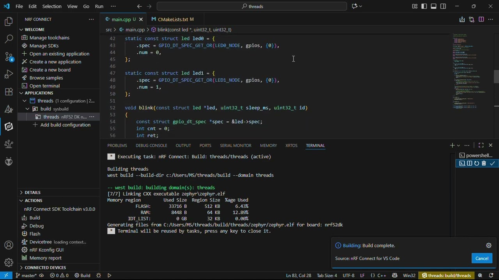This screenshot has width=499, height=280.
Task: Open Run and Debug view
Action: (9, 74)
